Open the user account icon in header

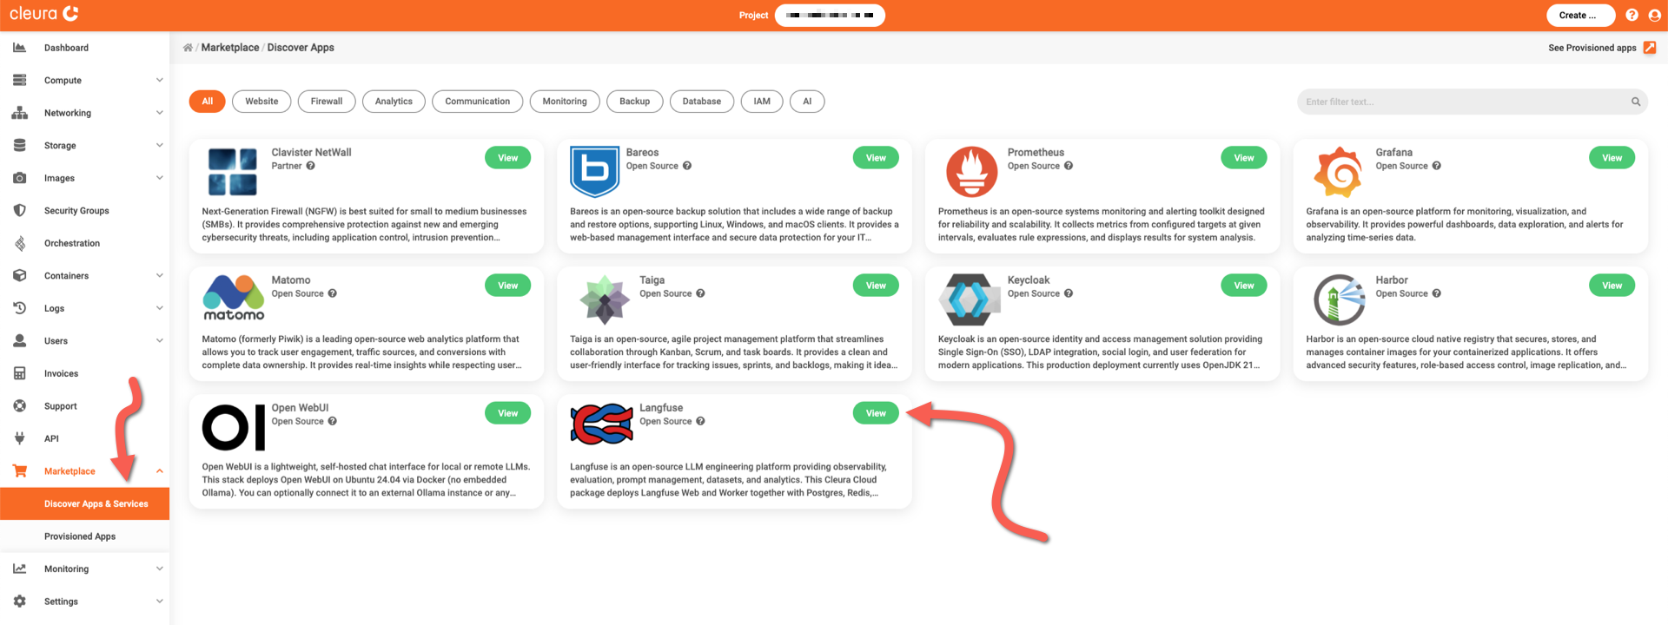[x=1654, y=16]
